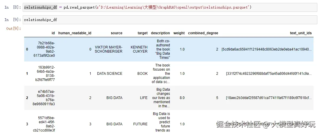320x133 pixels.
Task: Select row index 0 label
Action: [x=27, y=49]
